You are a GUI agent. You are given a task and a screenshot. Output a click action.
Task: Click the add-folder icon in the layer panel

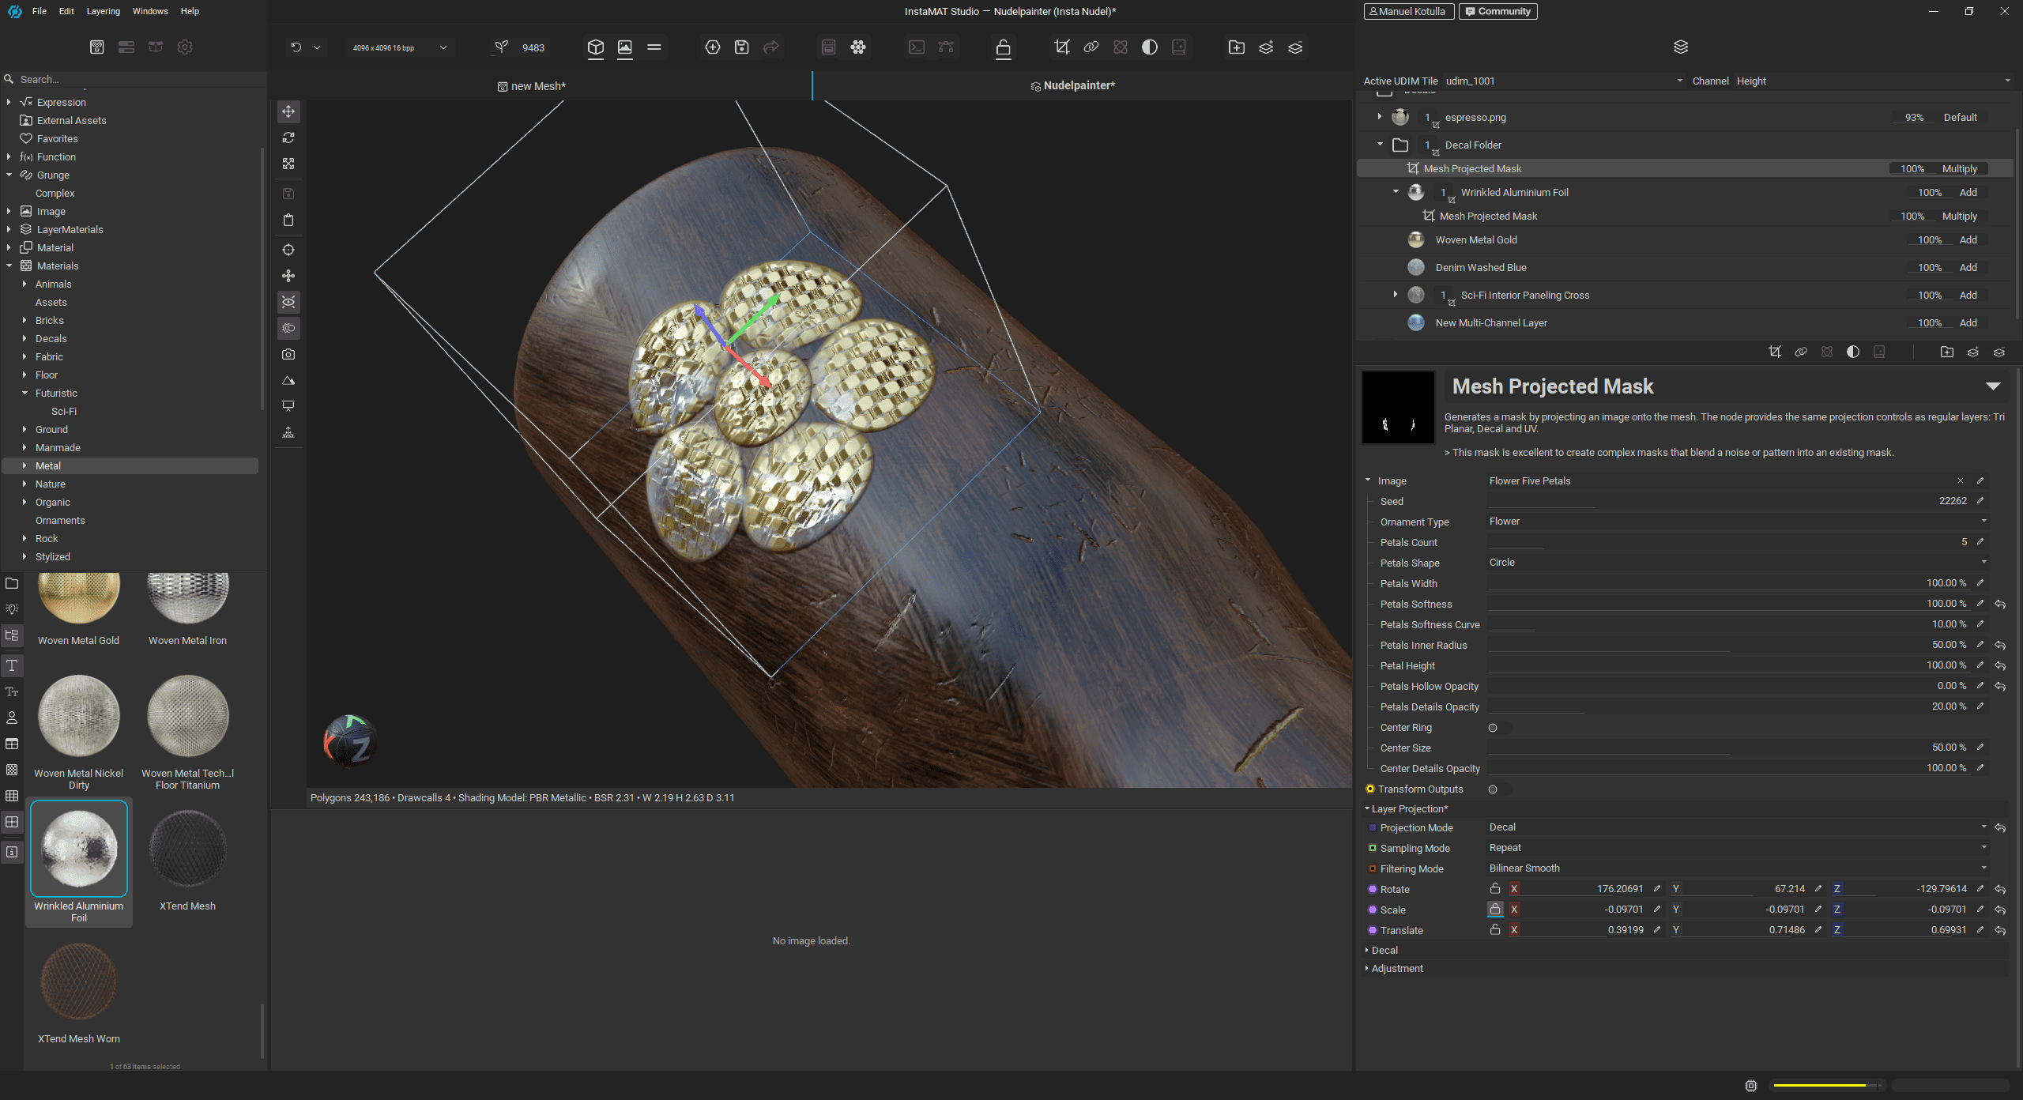1946,352
